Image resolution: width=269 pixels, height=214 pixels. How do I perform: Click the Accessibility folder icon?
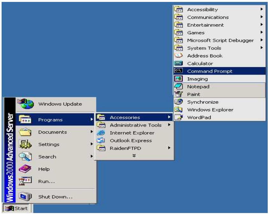tap(178, 9)
